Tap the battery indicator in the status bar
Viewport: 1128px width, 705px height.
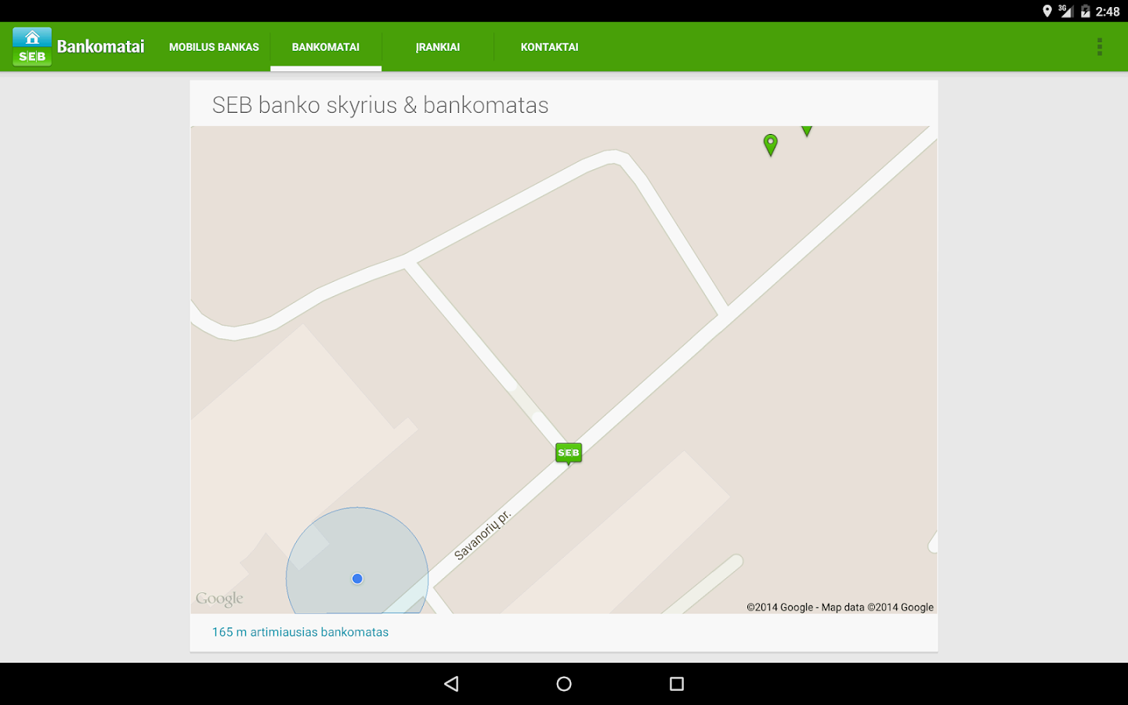point(1085,11)
